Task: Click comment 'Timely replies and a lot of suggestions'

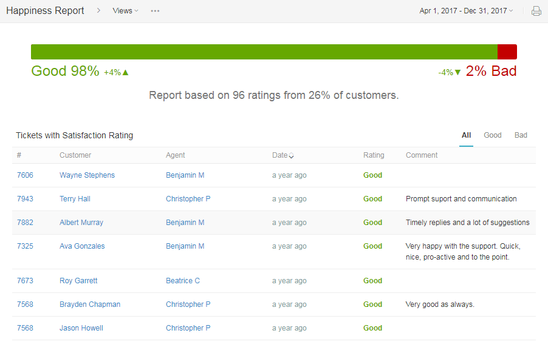Action: pos(468,223)
